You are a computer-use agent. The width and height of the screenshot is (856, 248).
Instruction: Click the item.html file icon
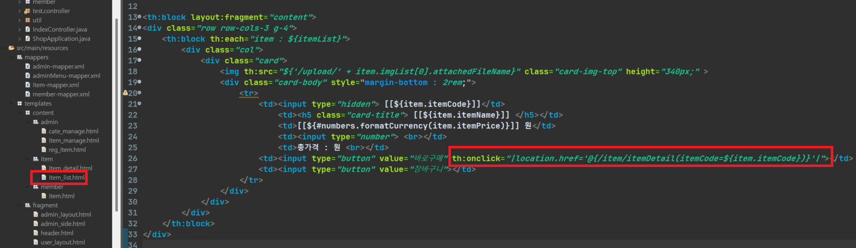click(44, 196)
